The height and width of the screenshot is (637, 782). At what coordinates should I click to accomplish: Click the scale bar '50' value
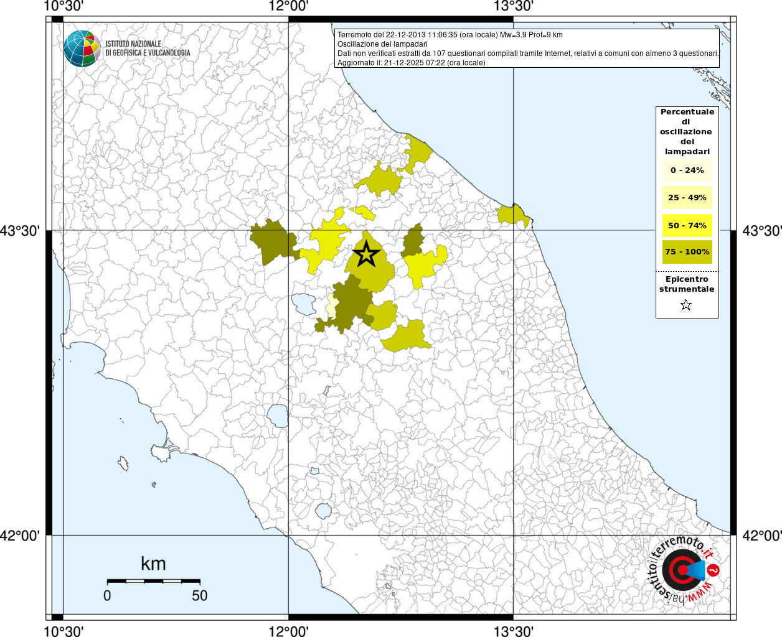(x=199, y=595)
